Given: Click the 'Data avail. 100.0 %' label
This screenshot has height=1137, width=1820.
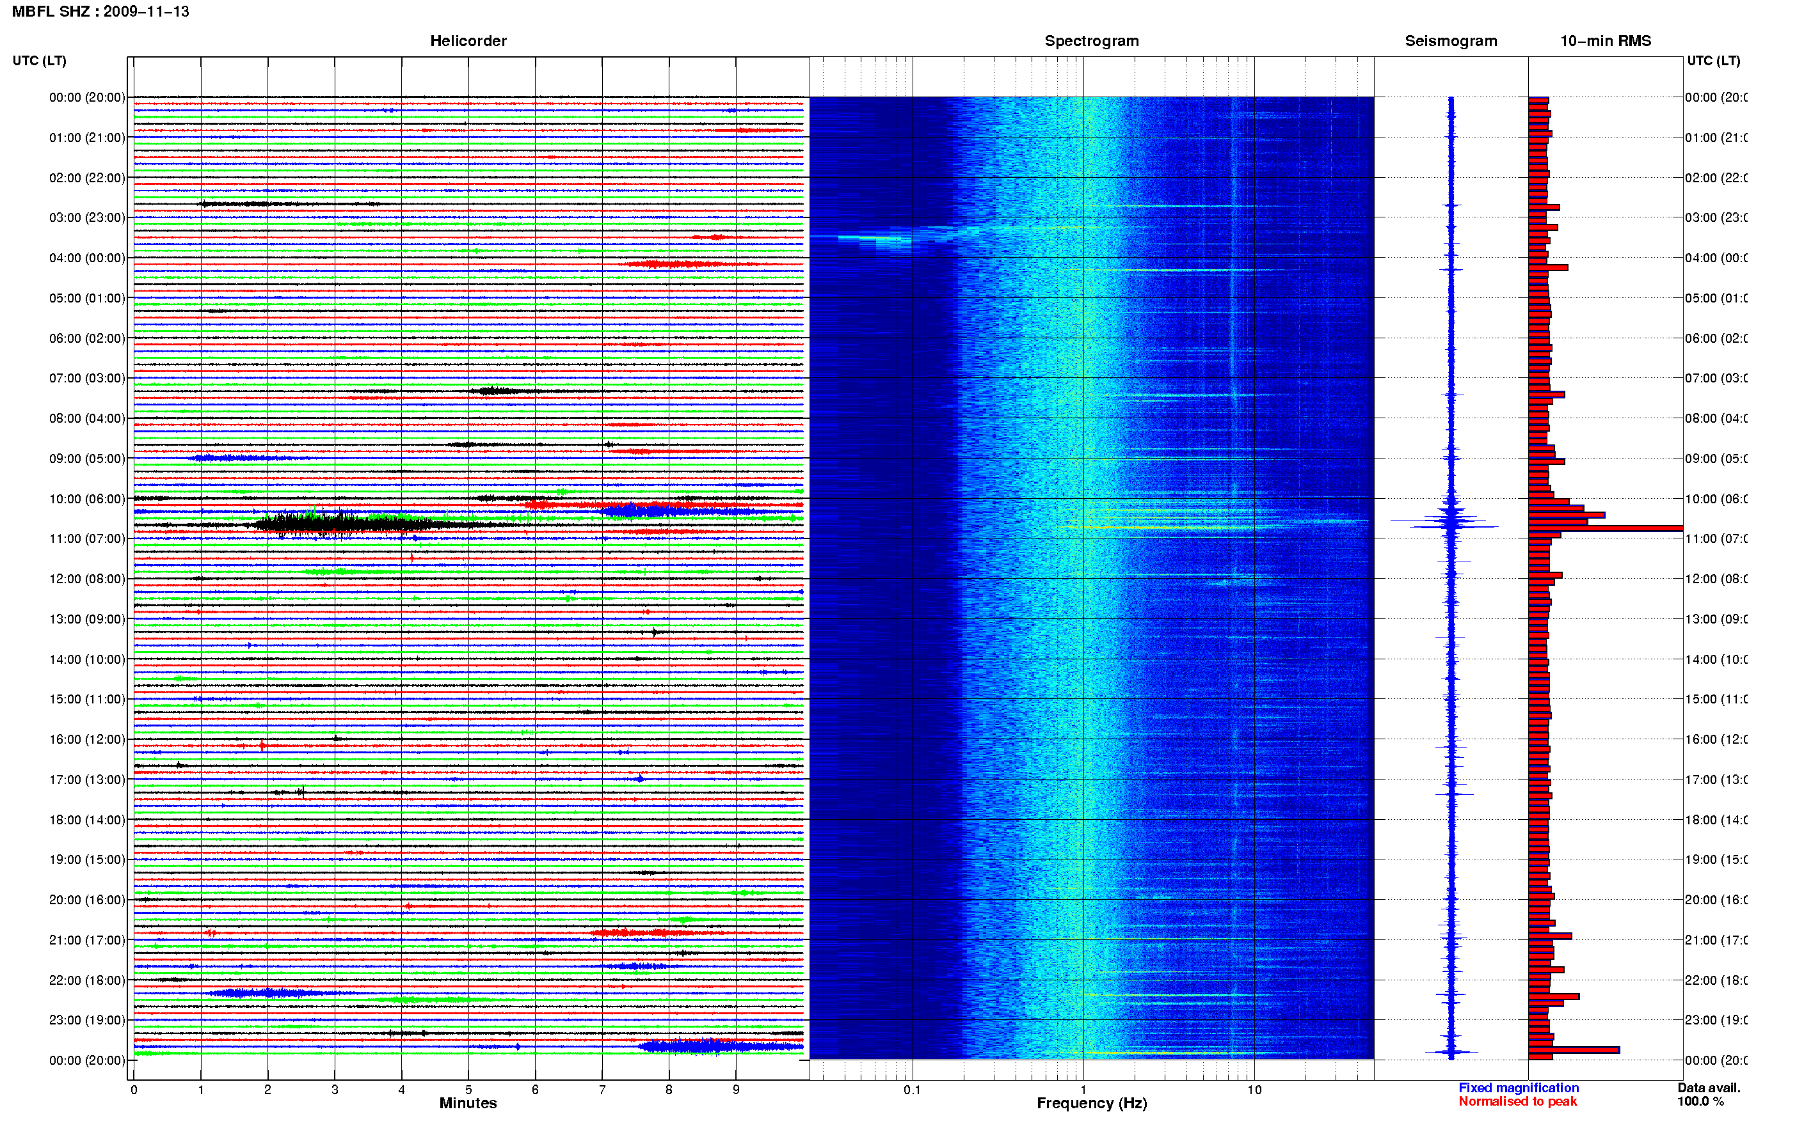Looking at the screenshot, I should [x=1709, y=1094].
